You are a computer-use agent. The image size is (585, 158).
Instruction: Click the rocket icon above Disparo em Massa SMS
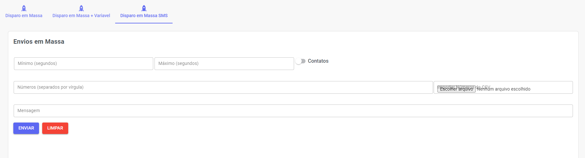click(x=144, y=8)
